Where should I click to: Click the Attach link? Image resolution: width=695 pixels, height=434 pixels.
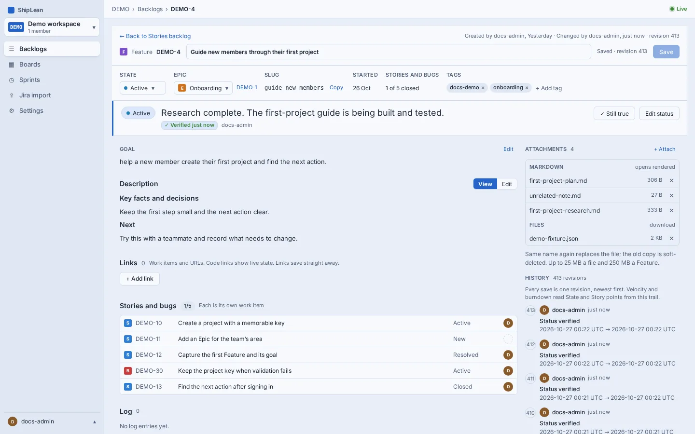click(x=665, y=149)
